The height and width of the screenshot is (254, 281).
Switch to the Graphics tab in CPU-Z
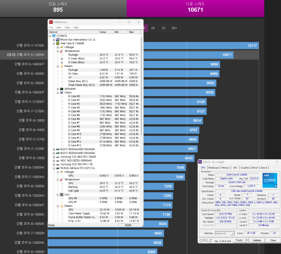pyautogui.click(x=245, y=168)
